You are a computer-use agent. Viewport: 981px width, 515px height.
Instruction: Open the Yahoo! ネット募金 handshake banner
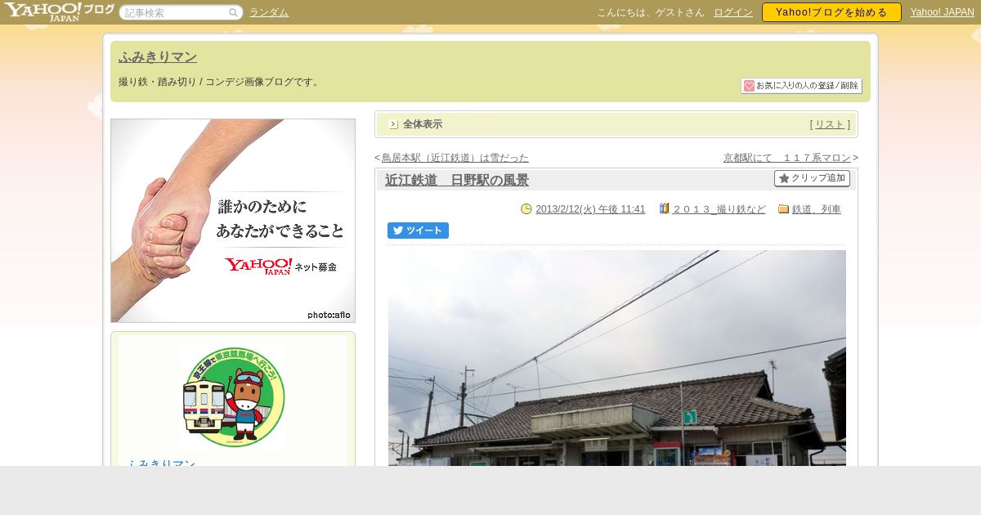click(x=233, y=221)
